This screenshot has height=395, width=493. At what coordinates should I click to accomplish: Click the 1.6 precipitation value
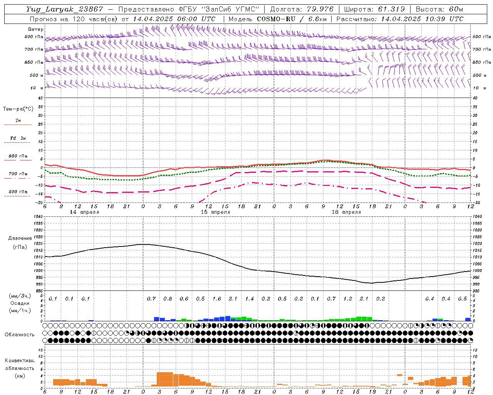click(217, 299)
